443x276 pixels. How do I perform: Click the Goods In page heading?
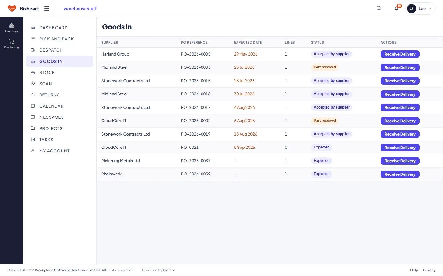click(x=117, y=27)
